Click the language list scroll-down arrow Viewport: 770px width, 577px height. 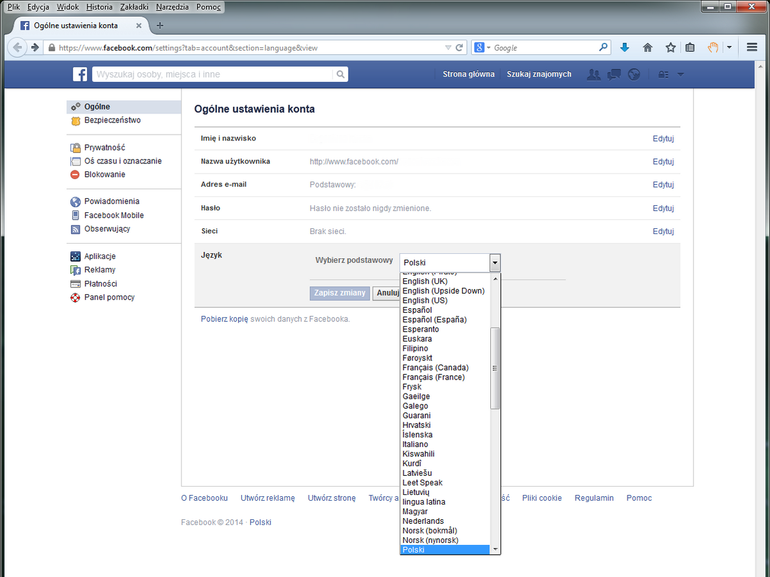click(495, 549)
